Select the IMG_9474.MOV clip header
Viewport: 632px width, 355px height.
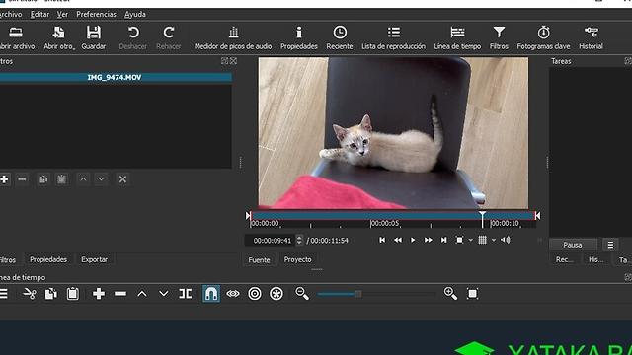115,77
